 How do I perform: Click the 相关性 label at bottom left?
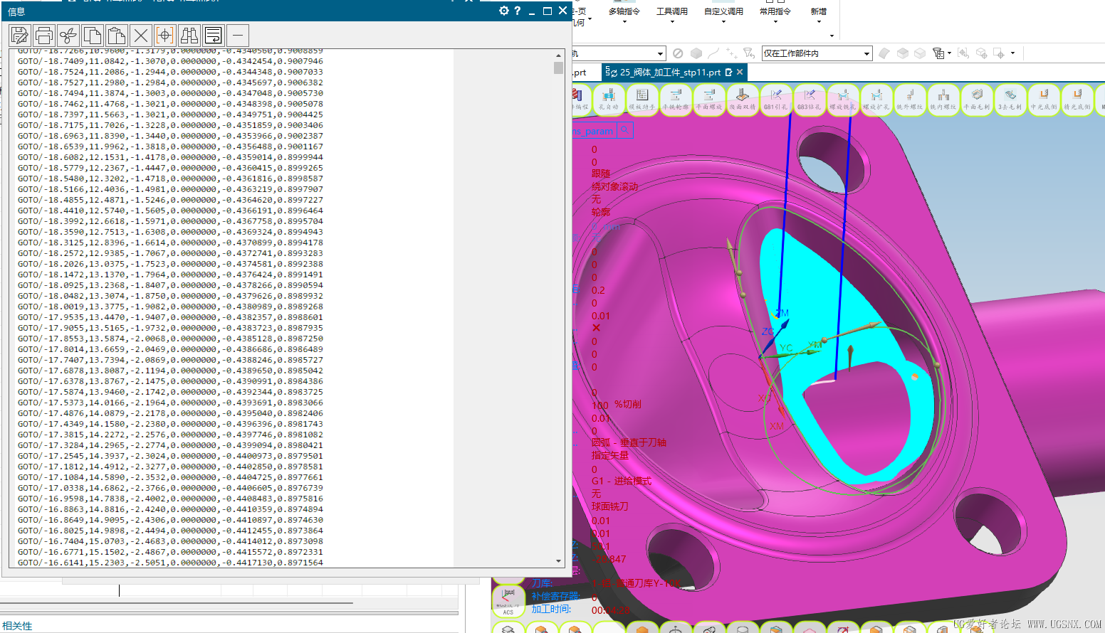17,626
